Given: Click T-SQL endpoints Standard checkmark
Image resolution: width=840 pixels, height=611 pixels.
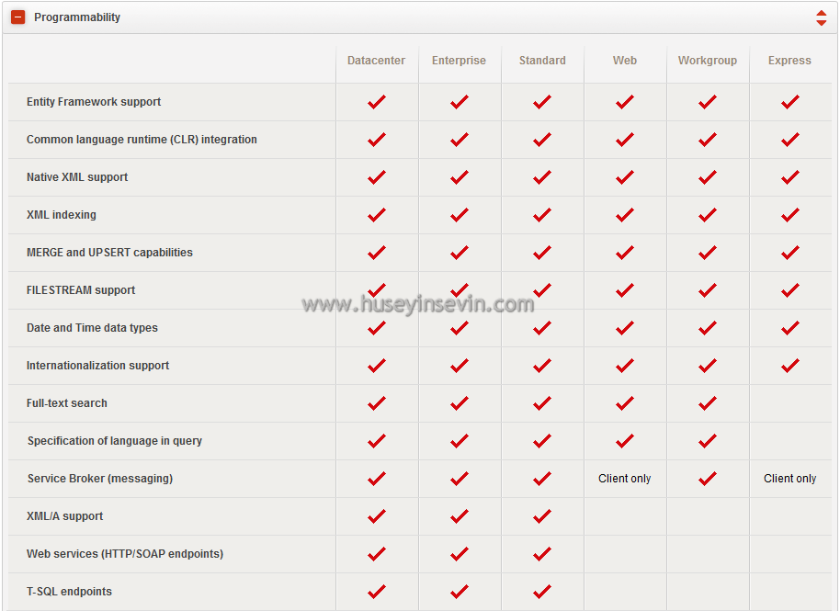Looking at the screenshot, I should [x=542, y=592].
